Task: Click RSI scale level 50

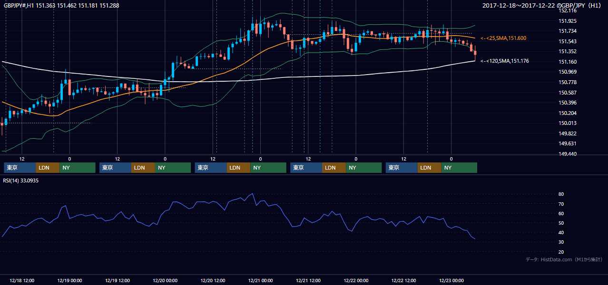Action: point(561,223)
